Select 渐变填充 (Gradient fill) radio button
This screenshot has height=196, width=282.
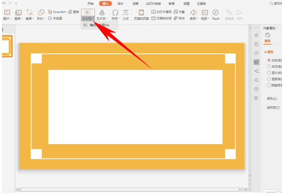coord(269,66)
